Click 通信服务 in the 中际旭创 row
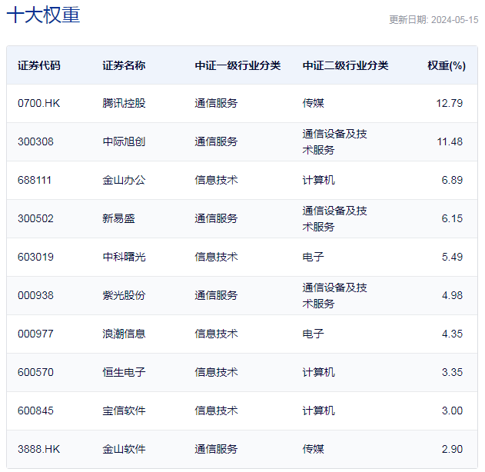Screen dimensions: 485x472 click(216, 141)
